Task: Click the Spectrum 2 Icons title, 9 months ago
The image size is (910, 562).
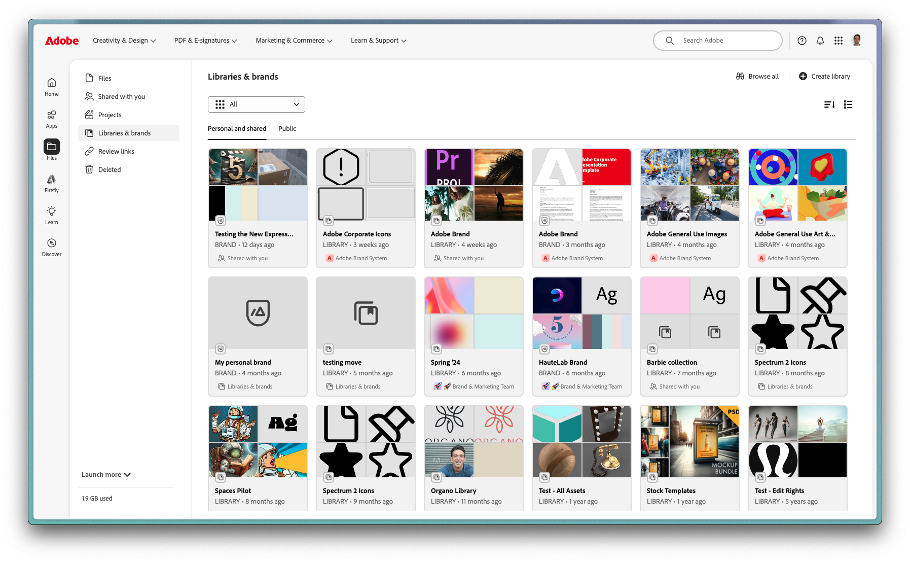Action: [348, 490]
